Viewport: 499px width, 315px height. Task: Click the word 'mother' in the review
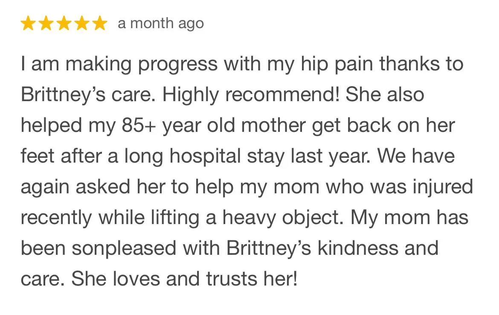pos(273,125)
